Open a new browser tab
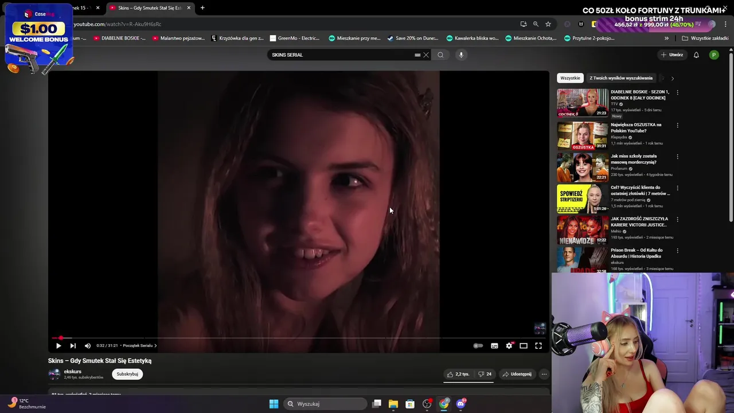 (x=202, y=8)
